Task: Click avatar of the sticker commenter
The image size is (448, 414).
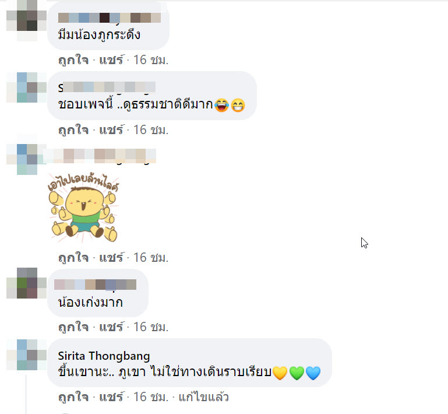Action: click(x=27, y=159)
